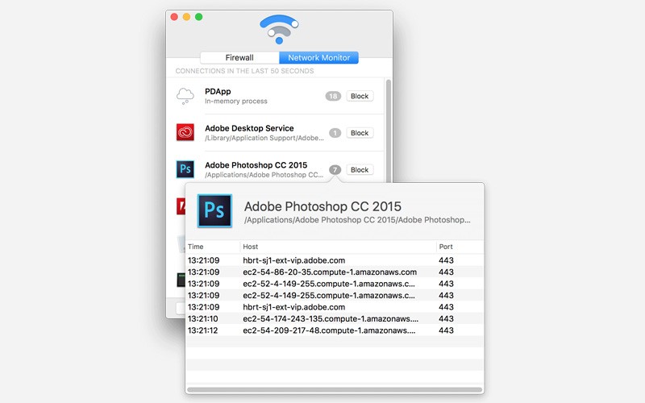This screenshot has width=645, height=403.
Task: Block Adobe Photoshop CC 2015
Action: pyautogui.click(x=360, y=170)
